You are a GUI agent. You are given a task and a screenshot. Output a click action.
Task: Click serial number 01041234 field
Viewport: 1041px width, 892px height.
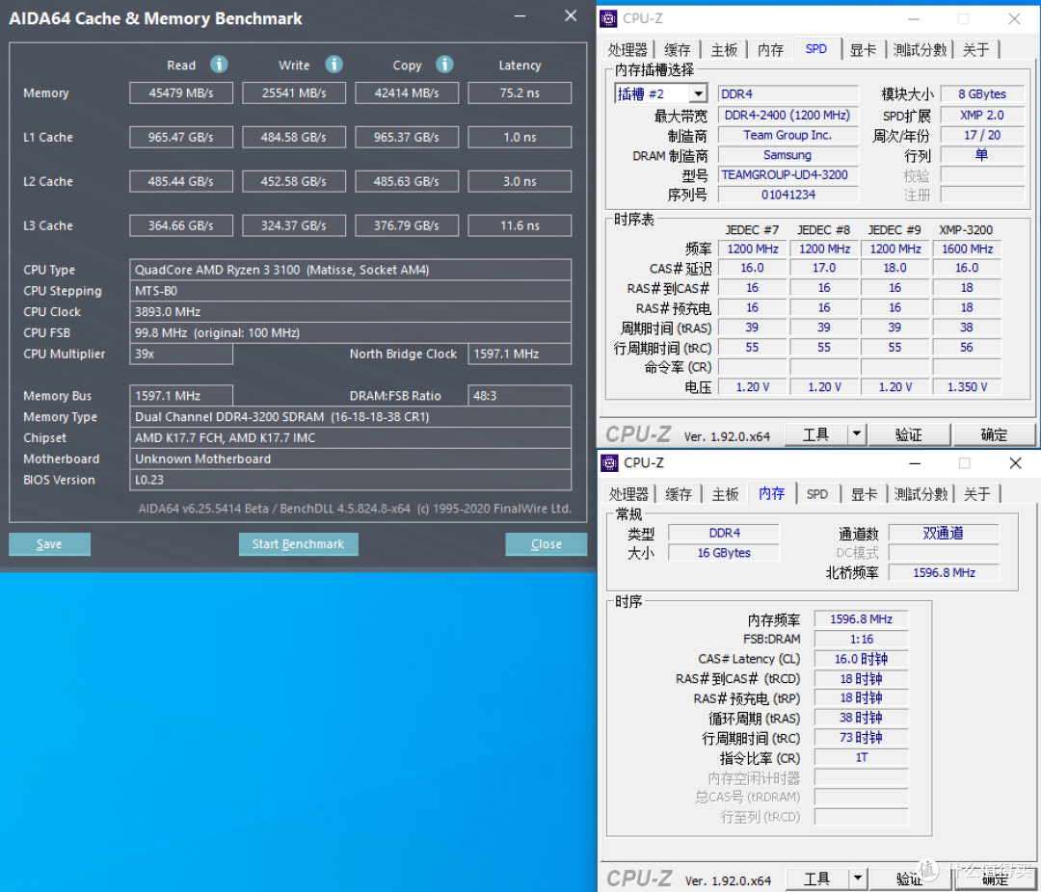tap(788, 195)
